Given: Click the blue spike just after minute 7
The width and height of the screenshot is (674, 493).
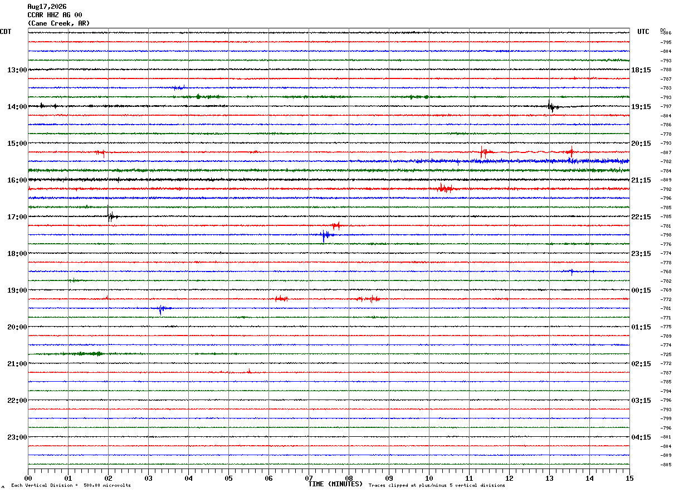Looking at the screenshot, I should point(325,235).
